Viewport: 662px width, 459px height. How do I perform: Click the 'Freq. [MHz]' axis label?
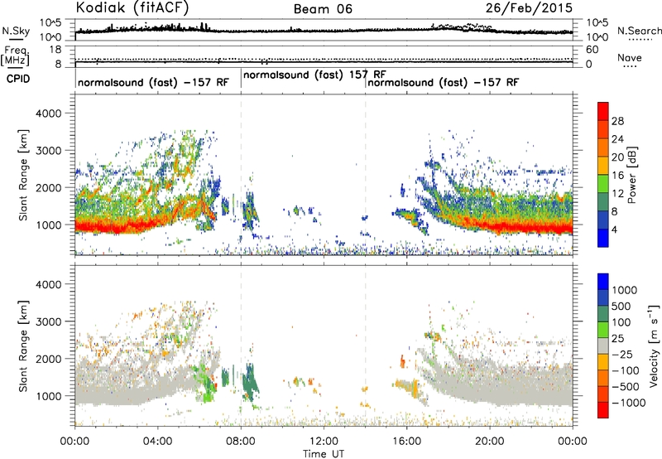pyautogui.click(x=15, y=56)
